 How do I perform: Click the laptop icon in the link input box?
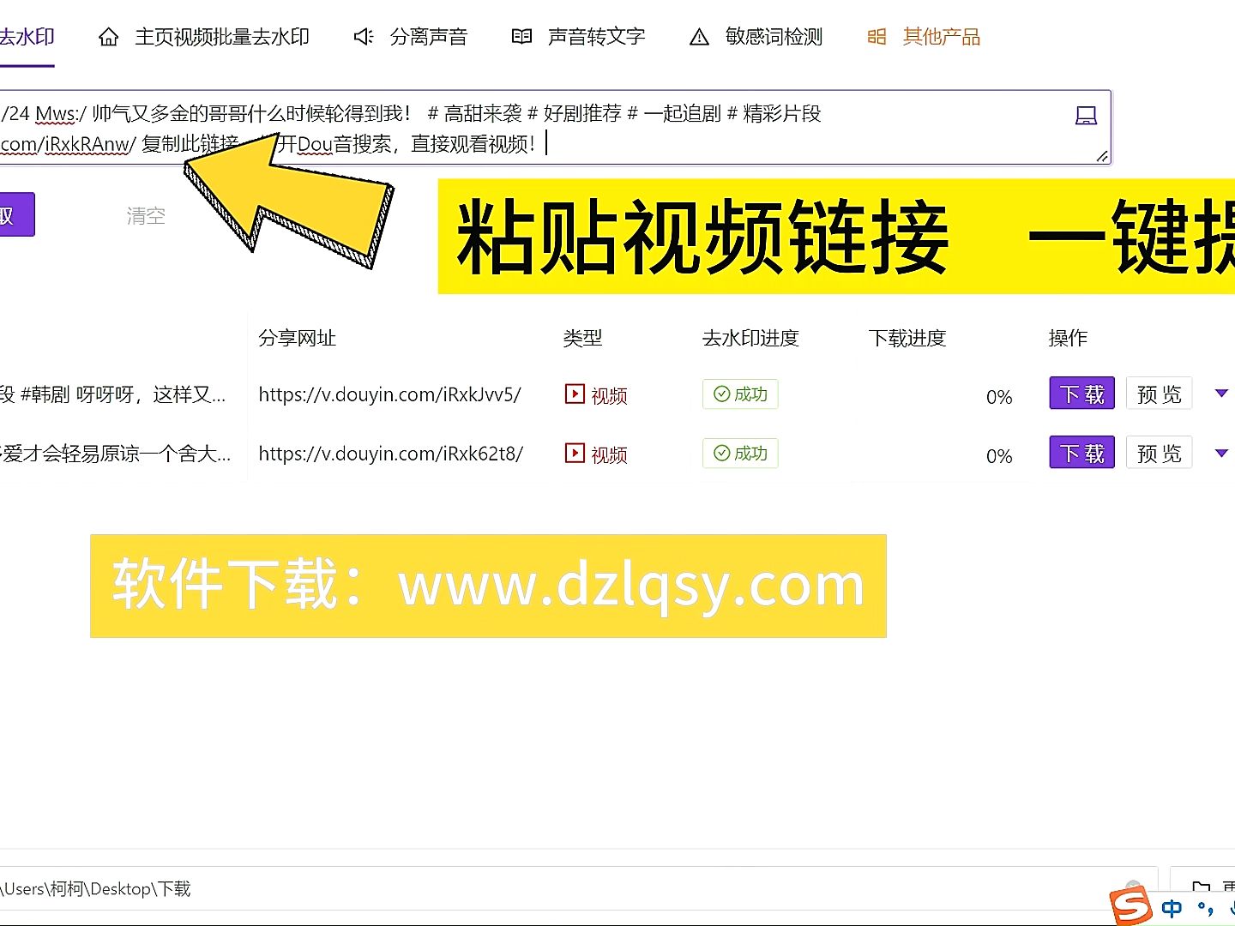1086,116
